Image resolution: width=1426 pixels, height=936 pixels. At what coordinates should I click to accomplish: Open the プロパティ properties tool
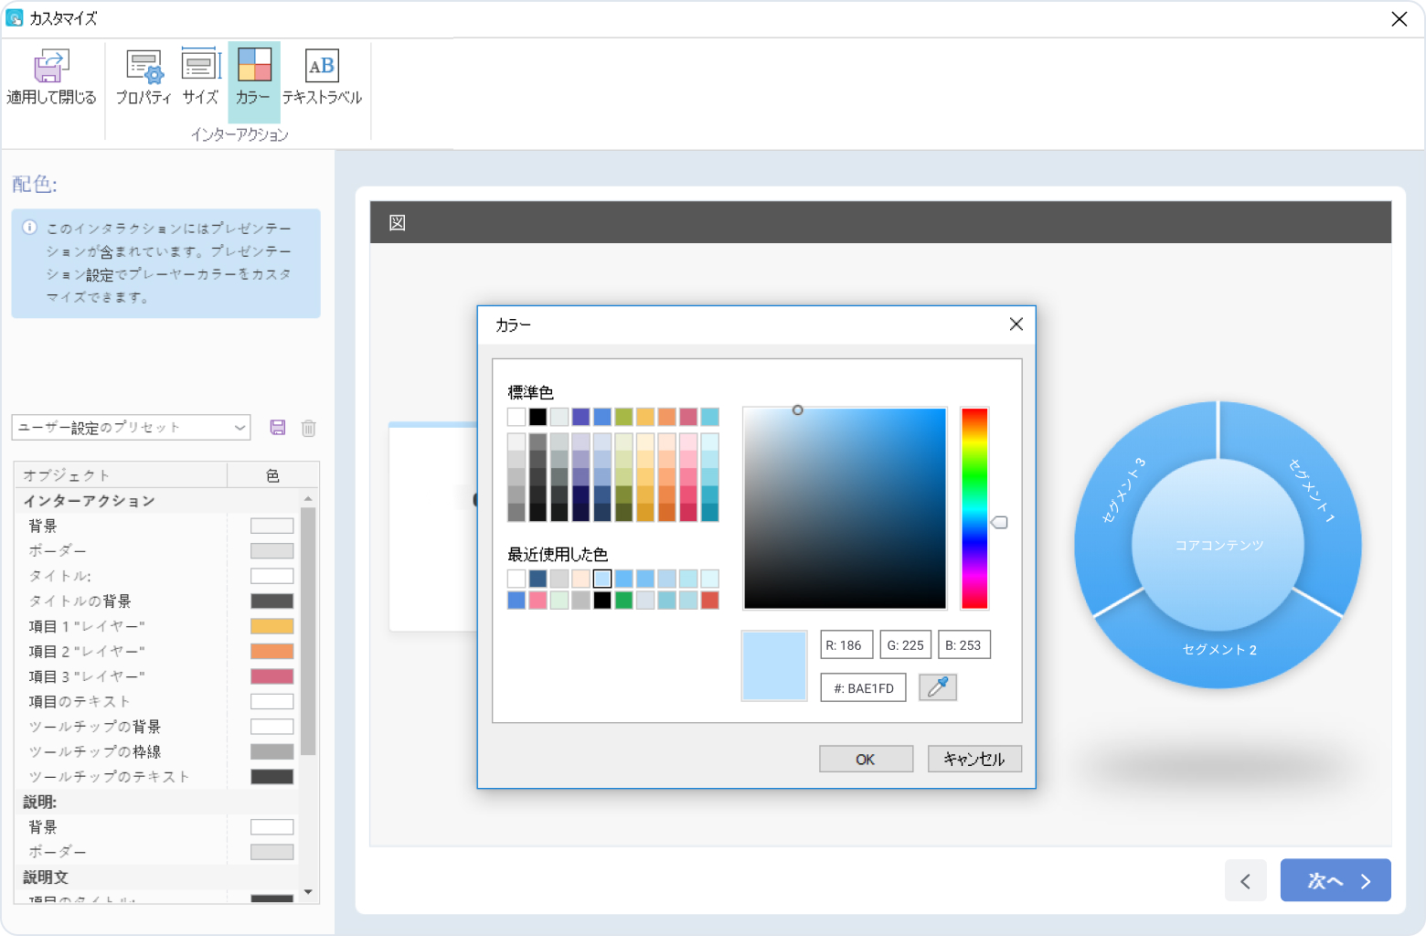[144, 79]
